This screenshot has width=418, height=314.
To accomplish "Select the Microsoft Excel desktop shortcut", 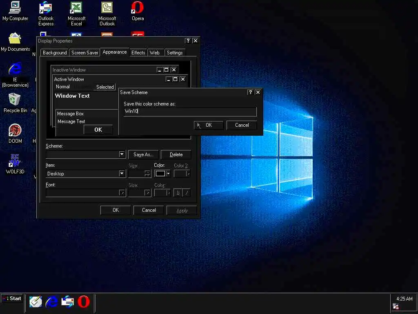I will pyautogui.click(x=76, y=13).
